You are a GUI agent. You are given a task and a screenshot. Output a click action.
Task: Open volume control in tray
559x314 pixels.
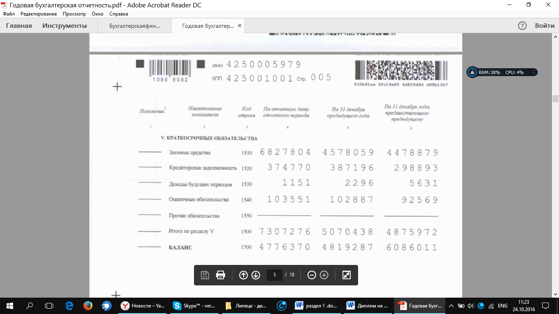point(471,306)
